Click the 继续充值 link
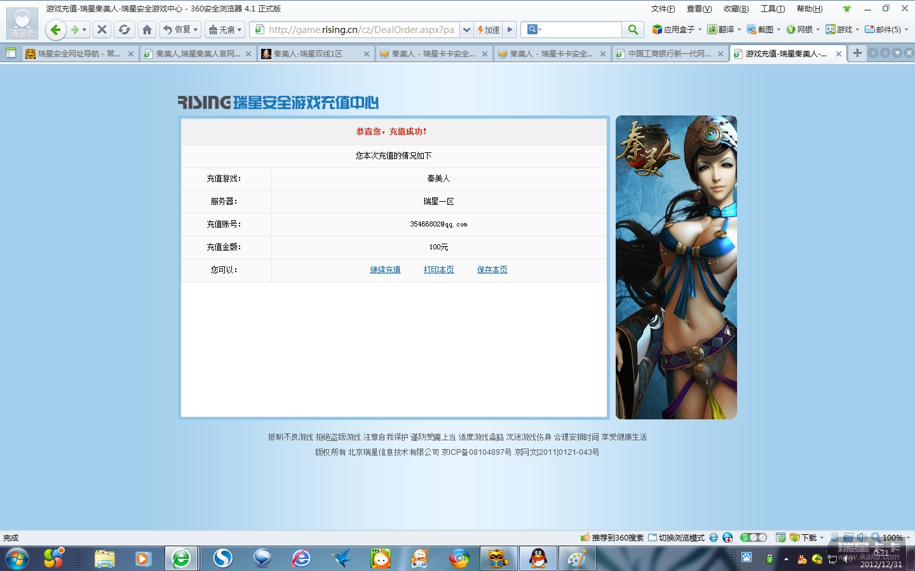 pos(386,270)
